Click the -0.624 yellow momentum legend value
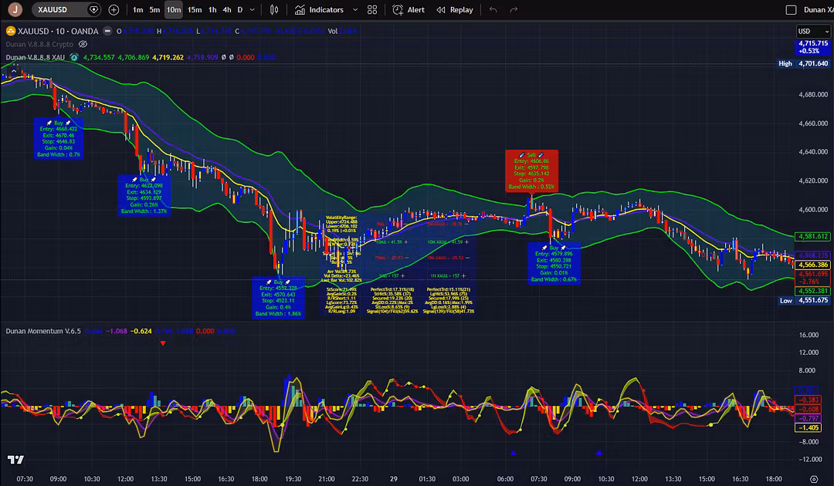The width and height of the screenshot is (834, 486). [141, 331]
